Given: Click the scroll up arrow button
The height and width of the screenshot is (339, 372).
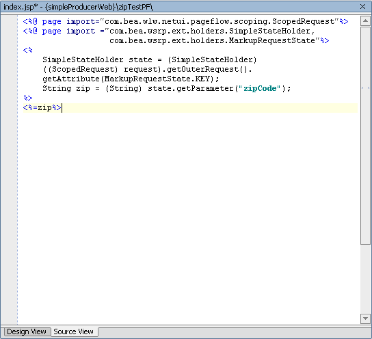Looking at the screenshot, I should pyautogui.click(x=365, y=21).
